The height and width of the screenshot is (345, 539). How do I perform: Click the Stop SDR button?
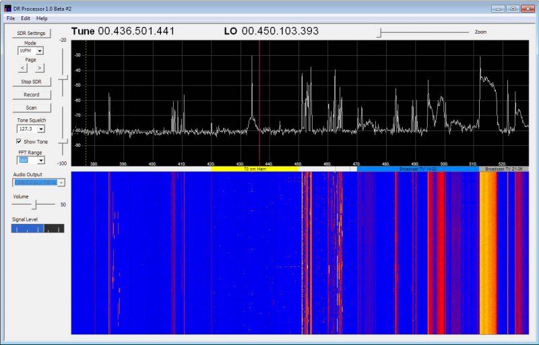click(x=31, y=81)
